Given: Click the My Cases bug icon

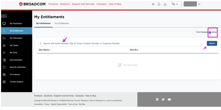Looking at the screenshot, I should (x=4, y=45).
